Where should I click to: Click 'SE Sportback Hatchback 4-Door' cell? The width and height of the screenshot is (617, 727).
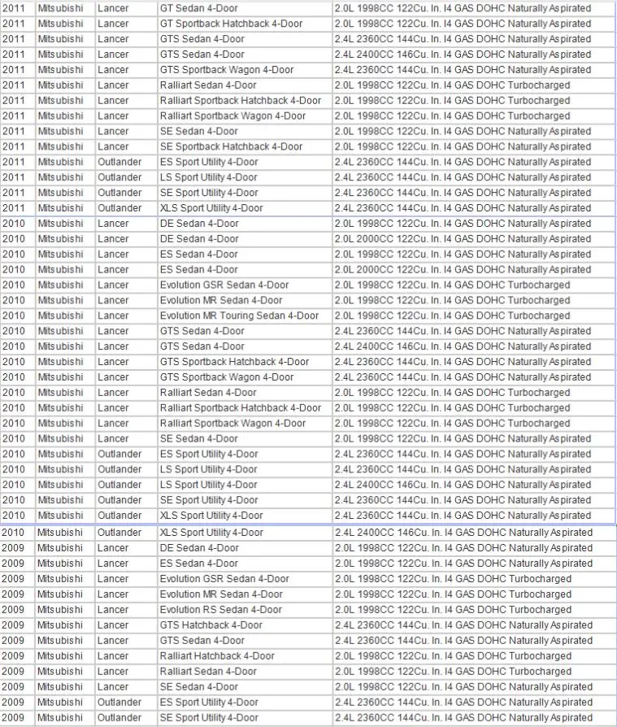point(245,146)
